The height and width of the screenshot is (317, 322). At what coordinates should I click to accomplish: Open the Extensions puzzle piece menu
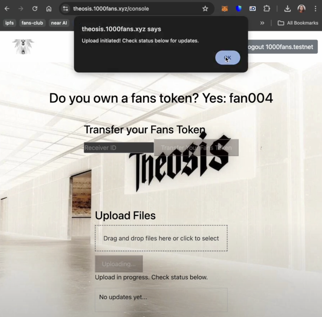267,9
